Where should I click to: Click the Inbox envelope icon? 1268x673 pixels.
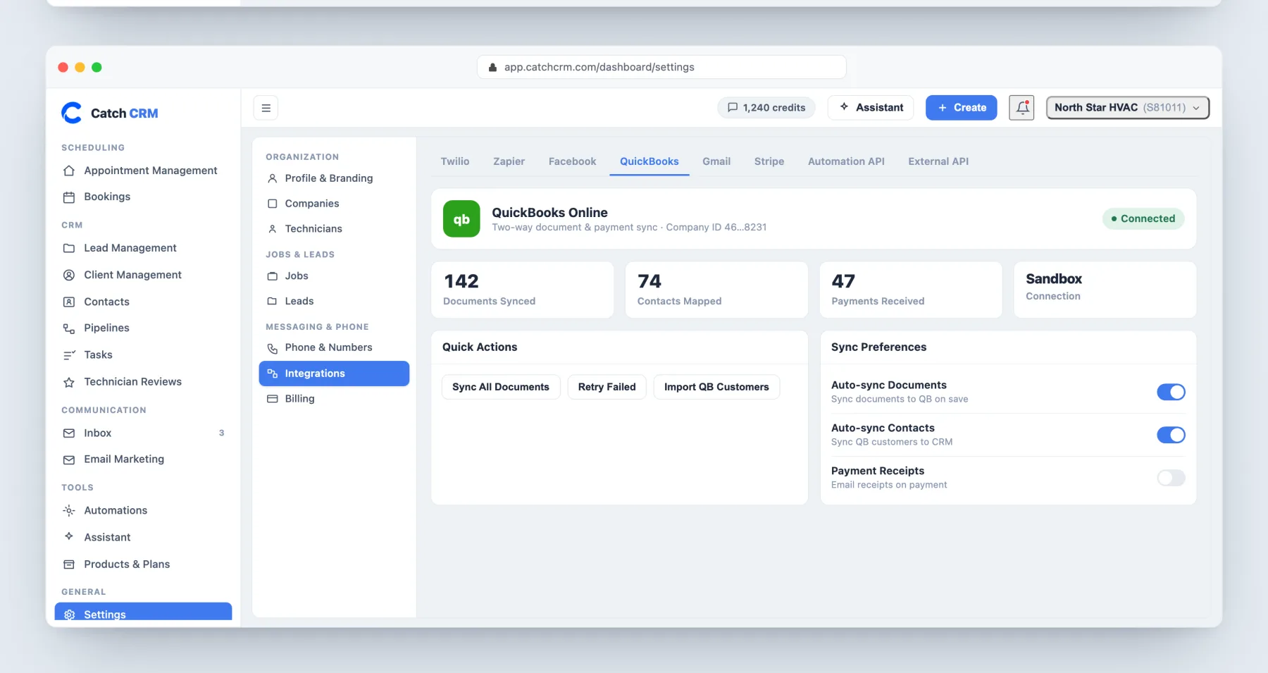tap(69, 433)
